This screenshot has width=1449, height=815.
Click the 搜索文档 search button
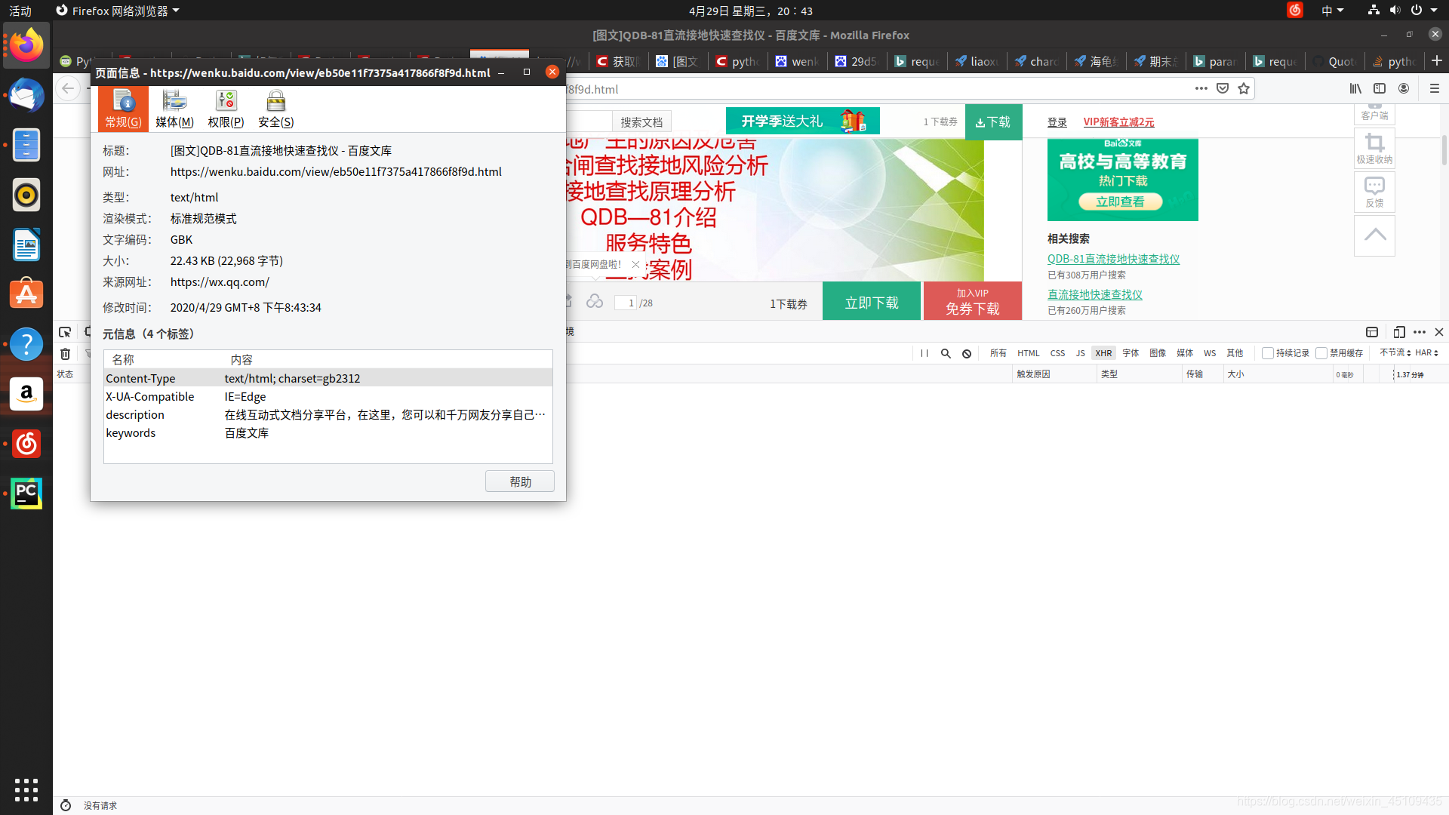pyautogui.click(x=641, y=122)
